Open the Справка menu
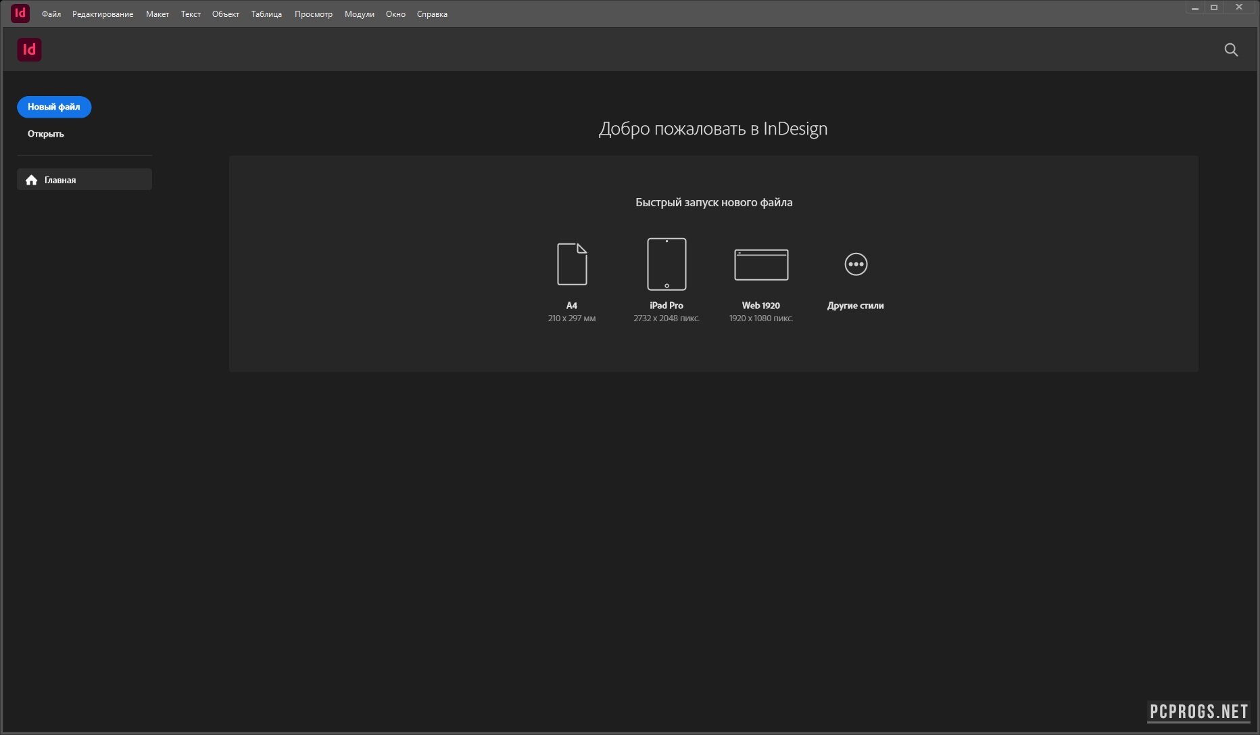 pyautogui.click(x=432, y=14)
